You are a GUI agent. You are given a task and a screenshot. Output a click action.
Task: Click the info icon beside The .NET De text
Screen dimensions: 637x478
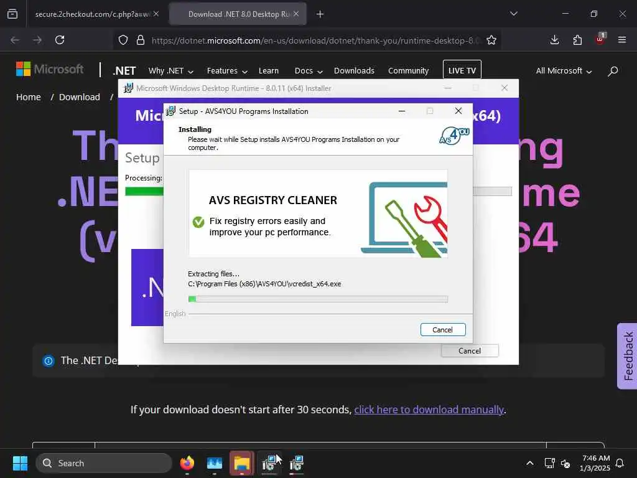pos(49,360)
